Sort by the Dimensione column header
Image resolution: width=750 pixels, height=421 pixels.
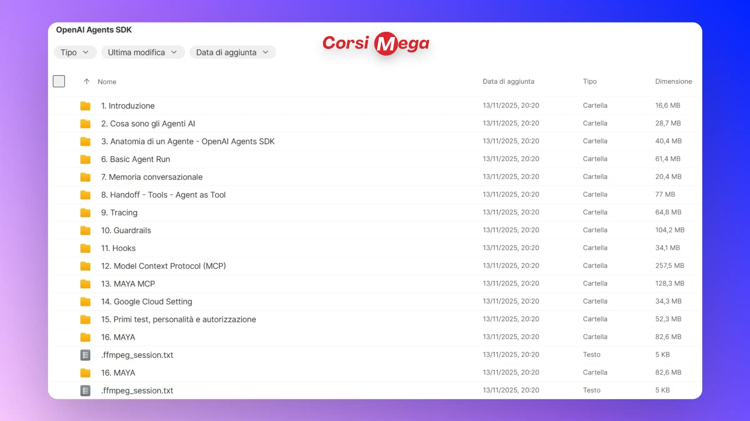coord(673,81)
